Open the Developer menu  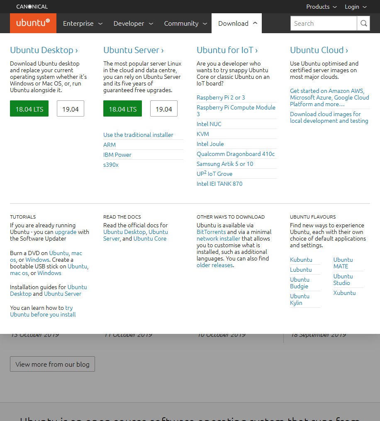[133, 23]
